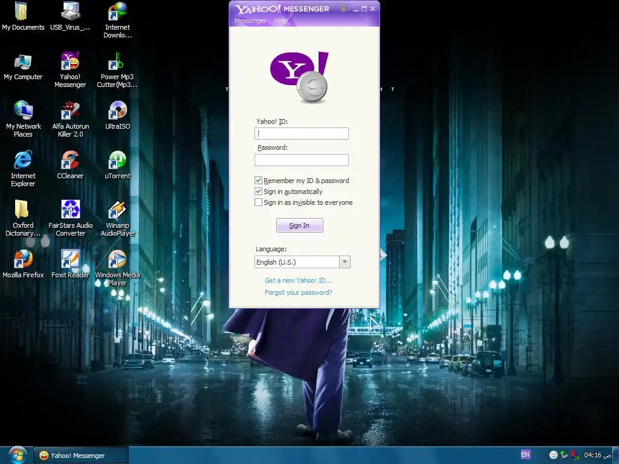Click the Sign In button
Viewport: 619px width, 464px height.
pyautogui.click(x=300, y=225)
